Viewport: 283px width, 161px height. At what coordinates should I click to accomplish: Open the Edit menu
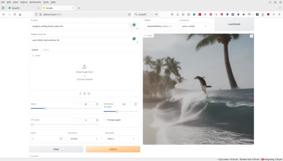click(9, 2)
